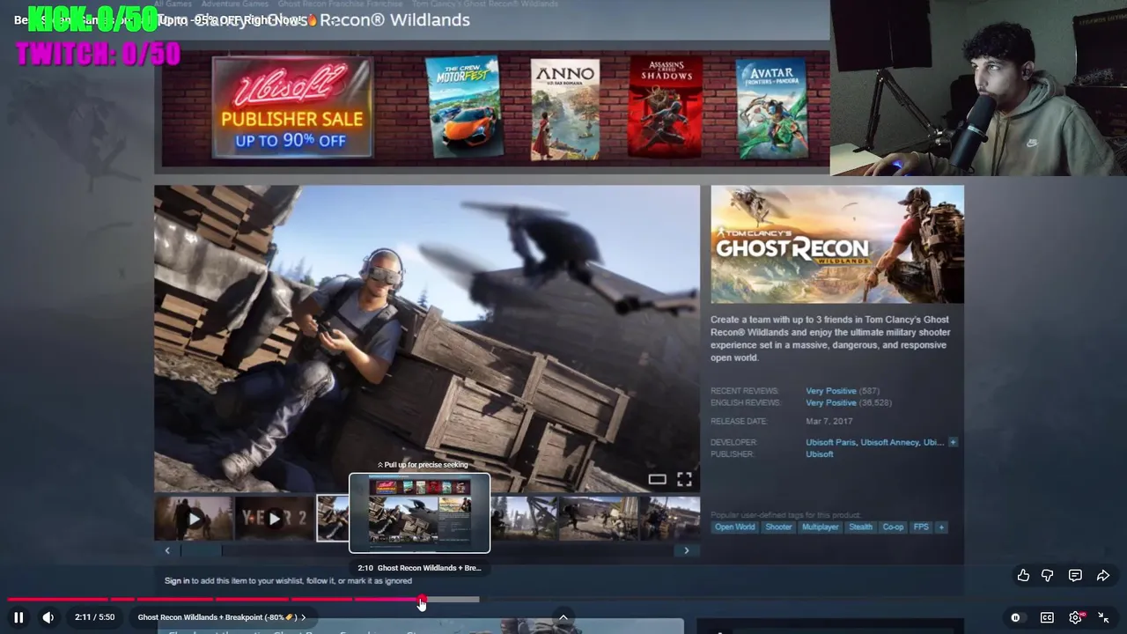
Task: Play the Year 2 trailer thumbnail
Action: point(274,519)
